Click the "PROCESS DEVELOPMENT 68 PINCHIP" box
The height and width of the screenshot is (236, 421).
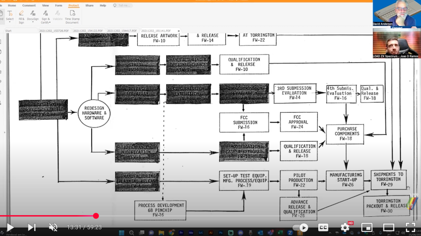[160, 210]
